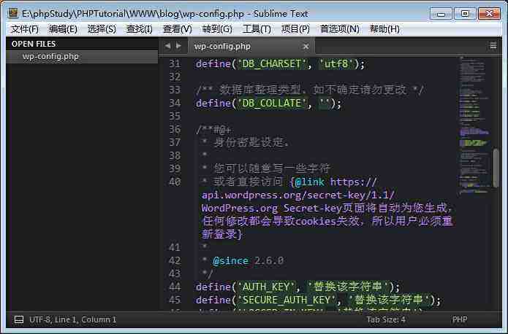
Task: Open the 文件(F) menu
Action: [x=25, y=29]
